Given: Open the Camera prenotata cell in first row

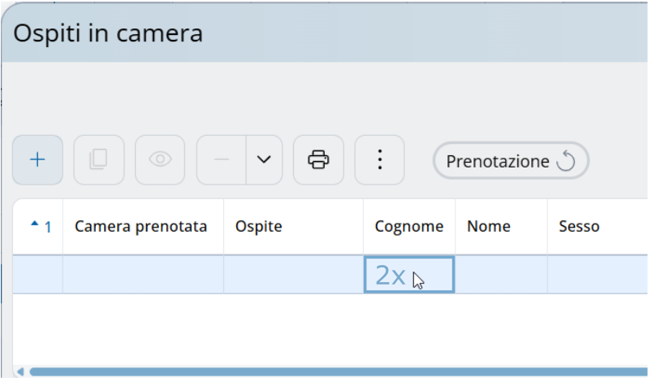Looking at the screenshot, I should [143, 275].
